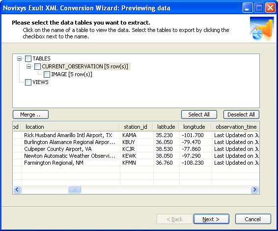
Task: Minimize the wizard window
Action: [x=248, y=8]
